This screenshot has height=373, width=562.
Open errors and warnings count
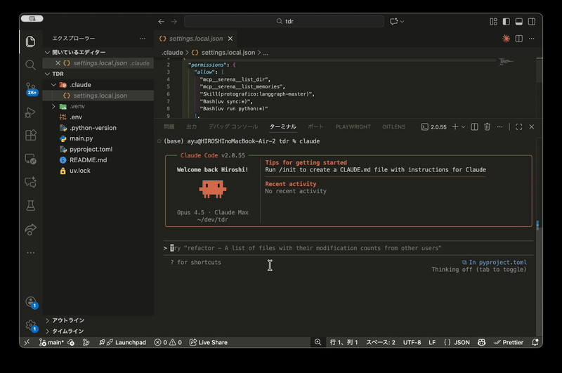[168, 342]
